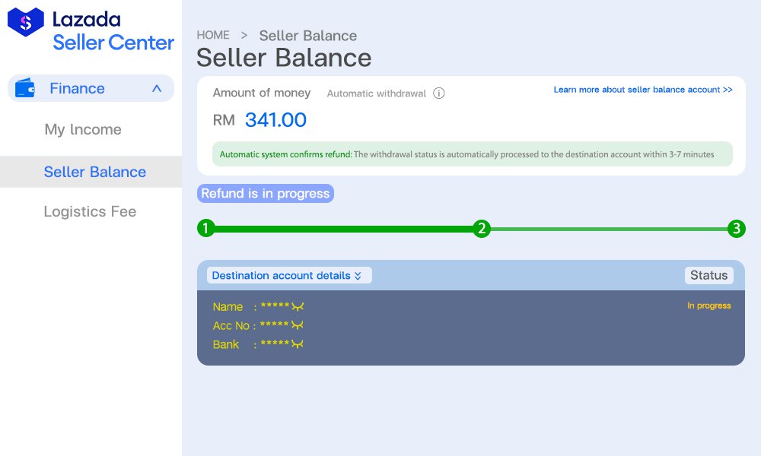Click the Lazada heart logo icon

click(x=26, y=22)
